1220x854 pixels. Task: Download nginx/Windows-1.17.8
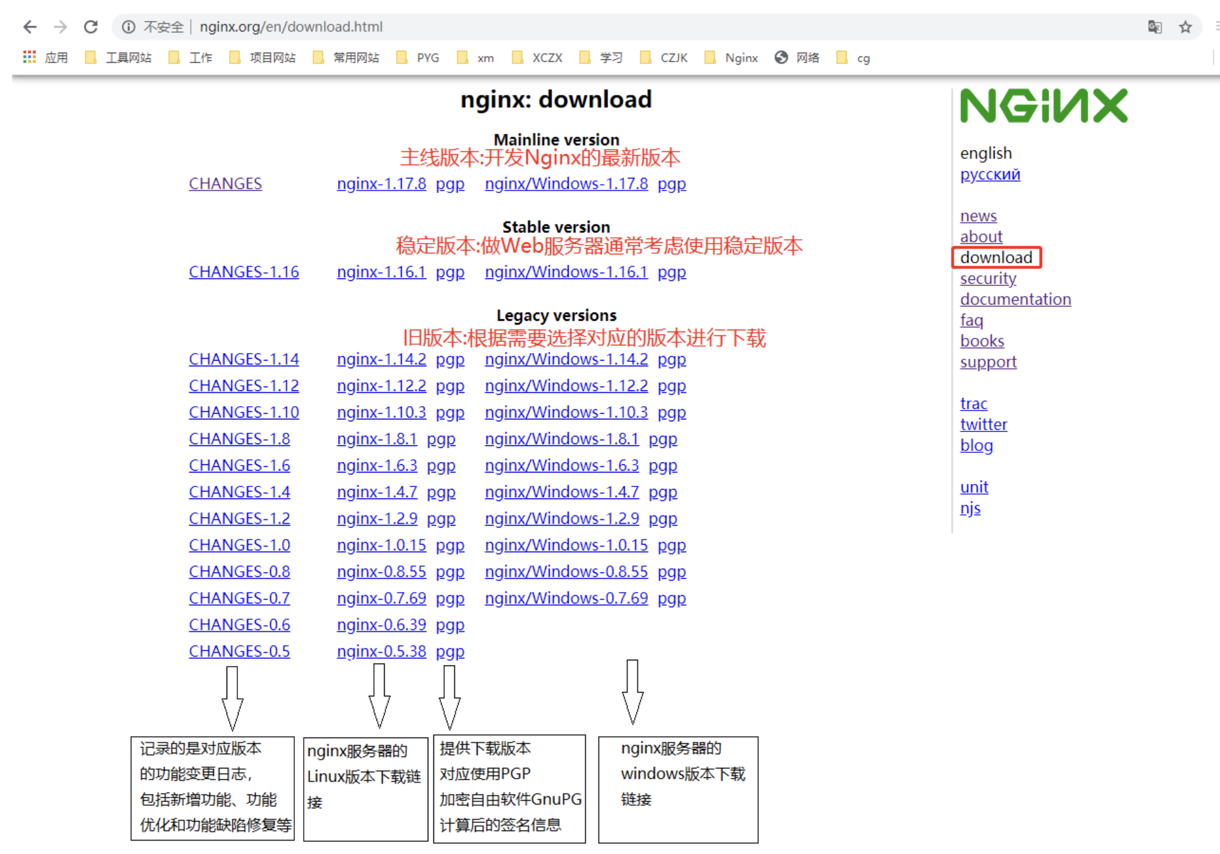[566, 183]
